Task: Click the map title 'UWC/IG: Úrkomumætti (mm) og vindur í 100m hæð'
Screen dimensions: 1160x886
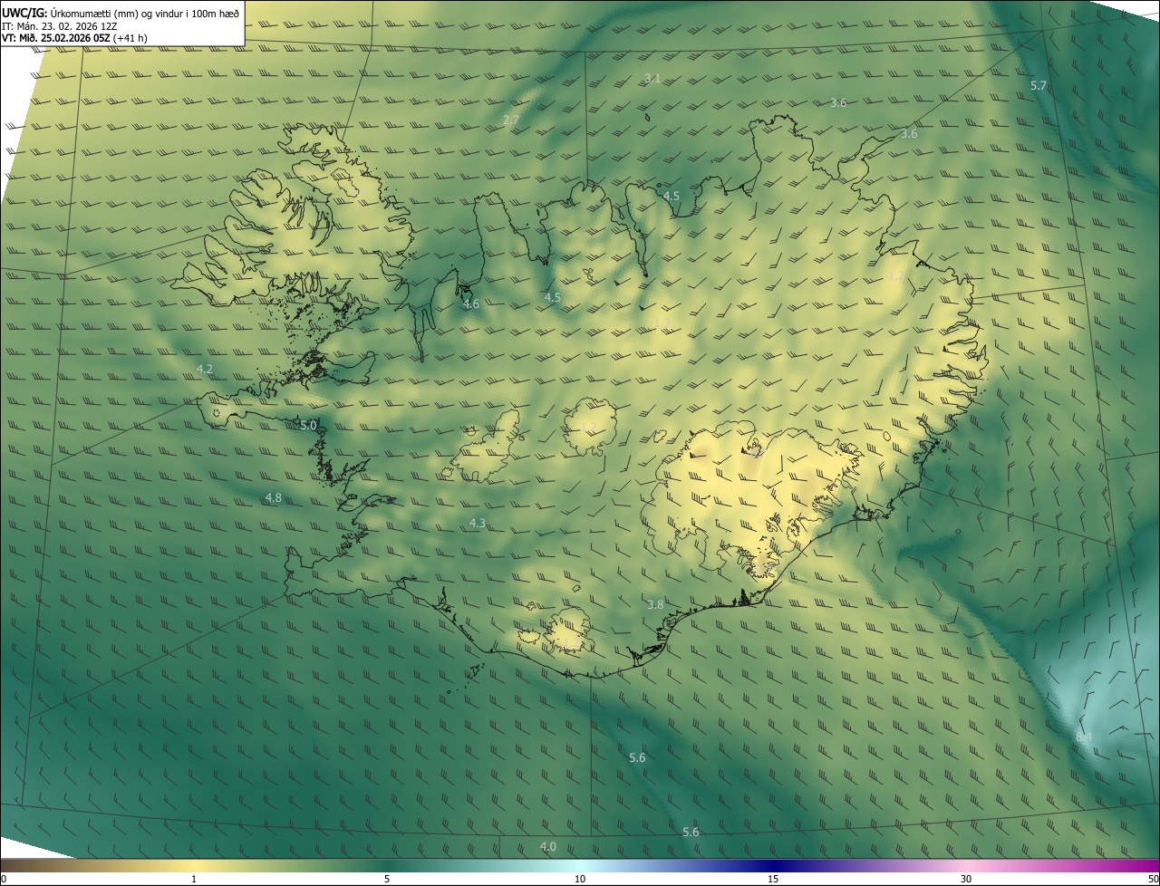Action: [x=121, y=13]
